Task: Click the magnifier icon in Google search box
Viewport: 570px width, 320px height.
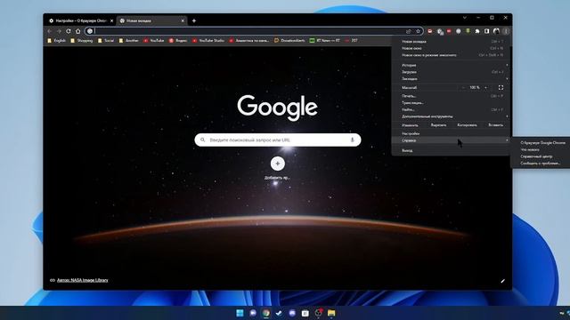Action: pyautogui.click(x=203, y=140)
